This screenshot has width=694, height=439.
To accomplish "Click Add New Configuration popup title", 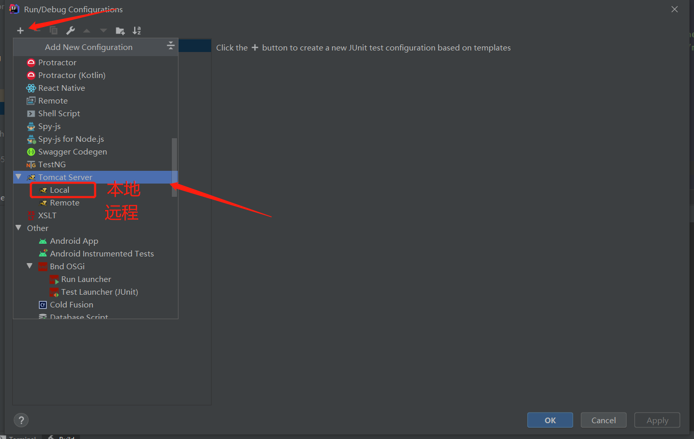I will [89, 47].
